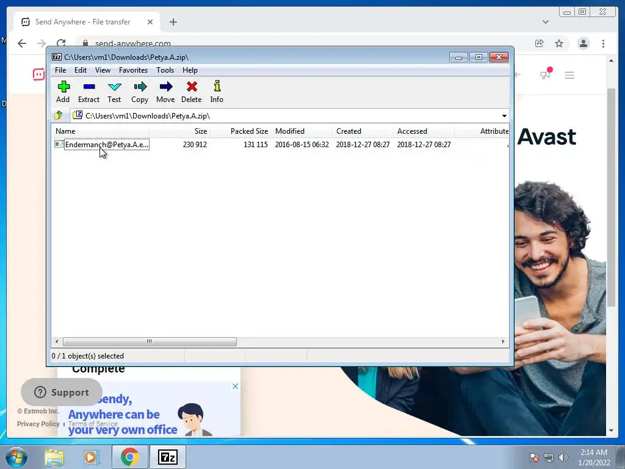Image resolution: width=625 pixels, height=469 pixels.
Task: Expand the address path dropdown arrow
Action: [x=504, y=116]
